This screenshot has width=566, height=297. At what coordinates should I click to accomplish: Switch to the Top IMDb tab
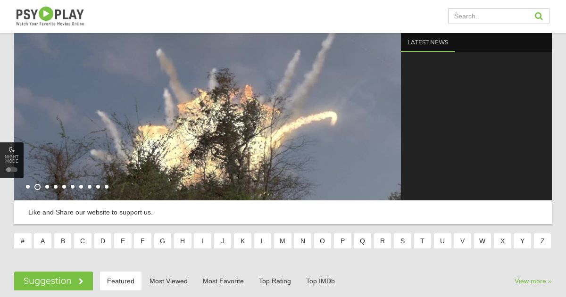320,281
